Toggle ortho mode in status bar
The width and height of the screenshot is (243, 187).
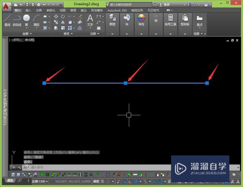click(x=130, y=182)
